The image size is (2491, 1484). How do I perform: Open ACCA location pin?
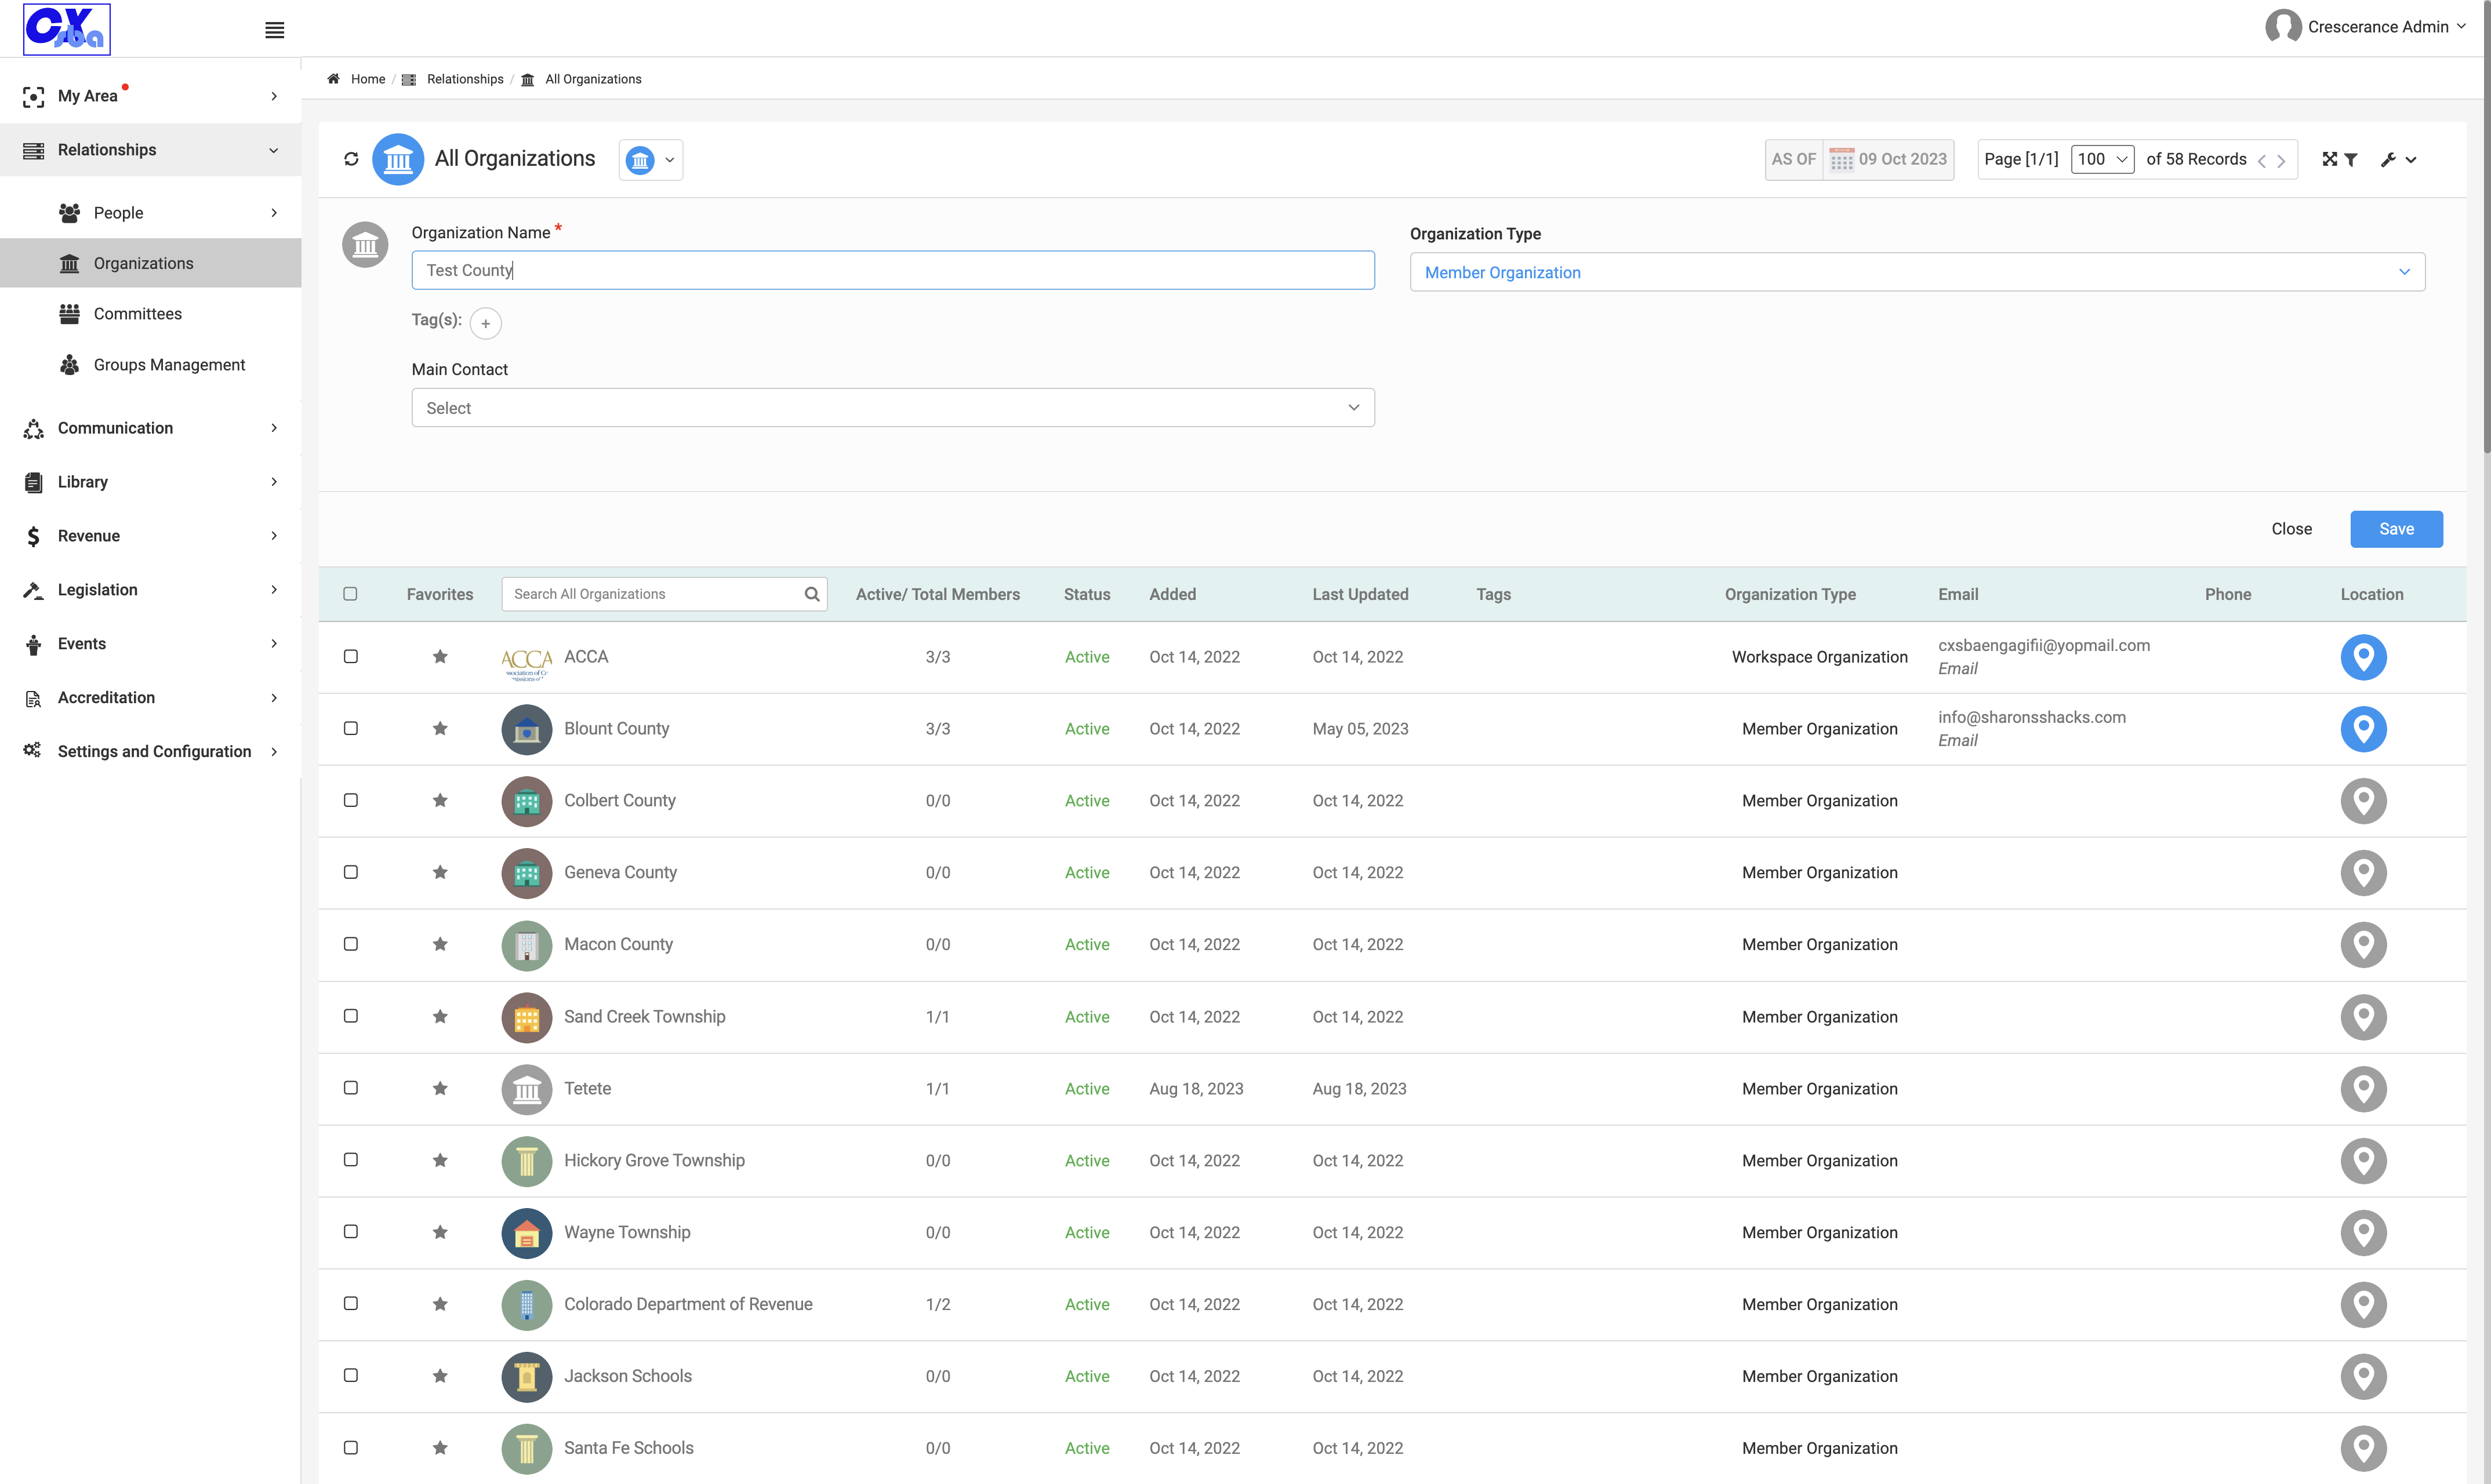(2363, 657)
